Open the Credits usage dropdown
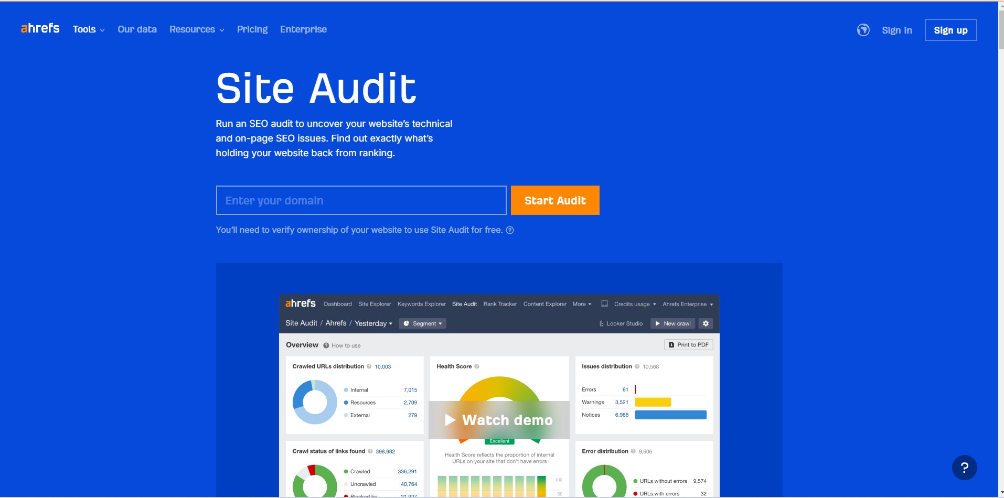 click(x=635, y=304)
